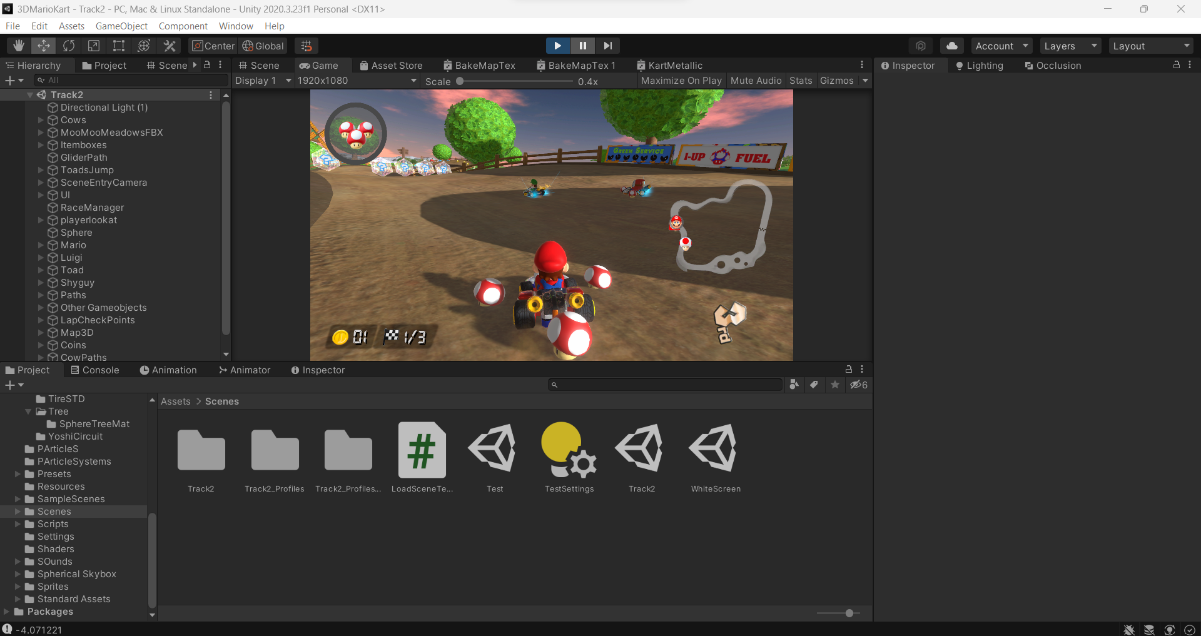Toggle grid snapping icon in toolbar
1201x636 pixels.
pos(307,46)
